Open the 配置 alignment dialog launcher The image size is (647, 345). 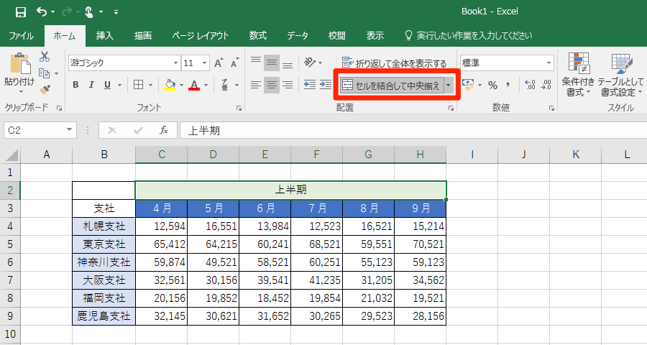(x=451, y=108)
